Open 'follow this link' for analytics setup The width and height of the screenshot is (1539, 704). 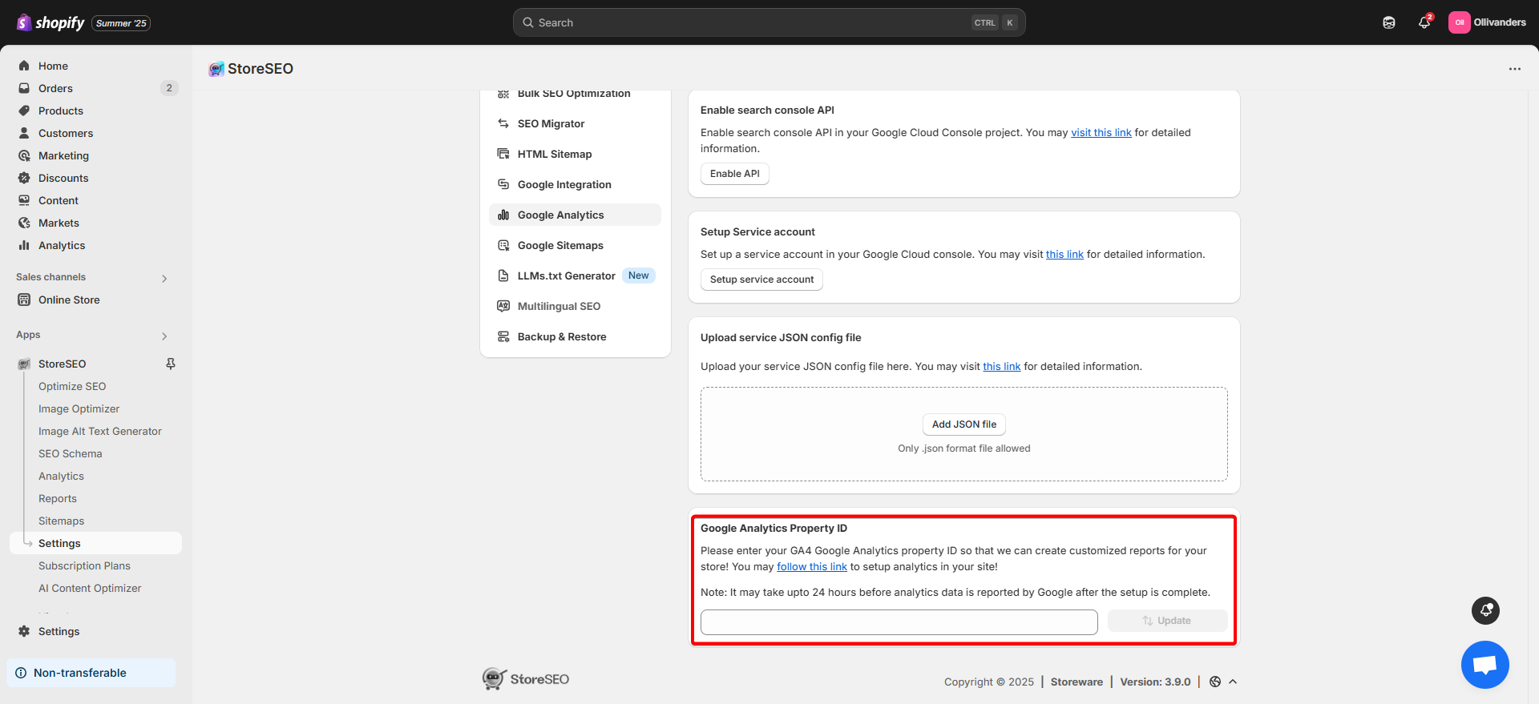(x=812, y=567)
